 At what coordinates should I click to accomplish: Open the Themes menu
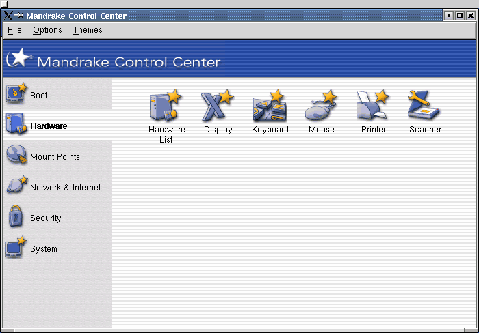click(88, 30)
